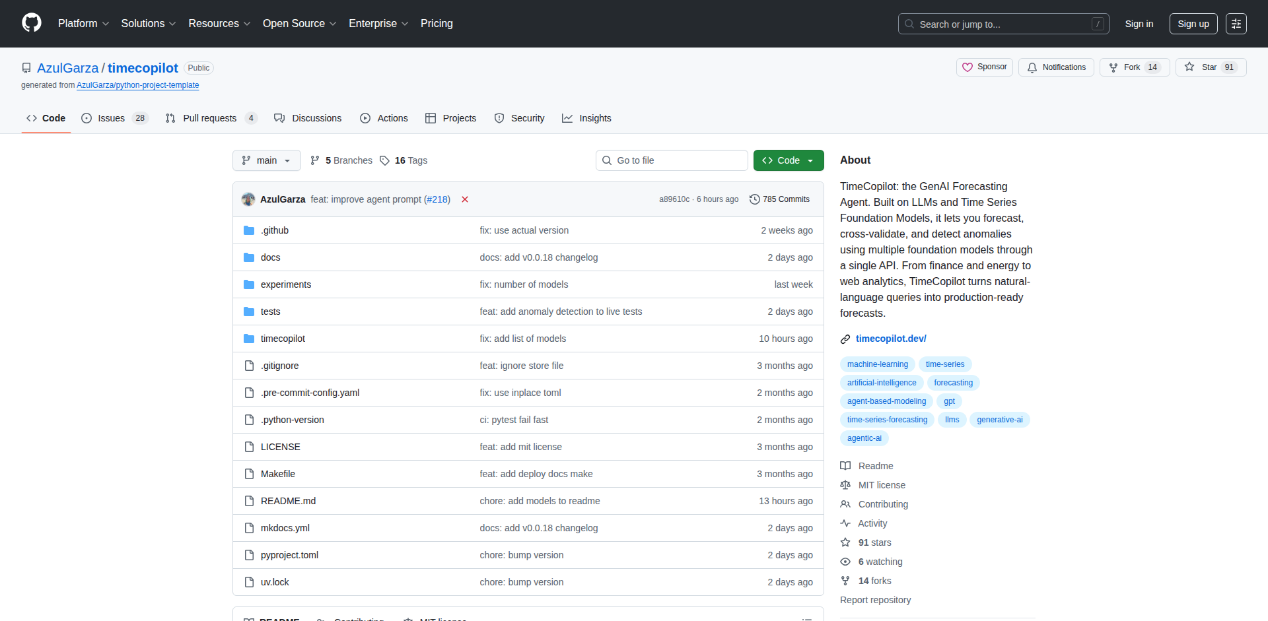Select the time-series-forecasting topic tag
This screenshot has height=621, width=1268.
coord(887,420)
